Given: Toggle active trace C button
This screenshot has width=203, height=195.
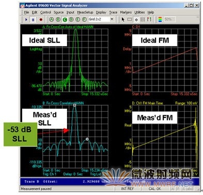Looking at the screenshot, I should (x=65, y=20).
